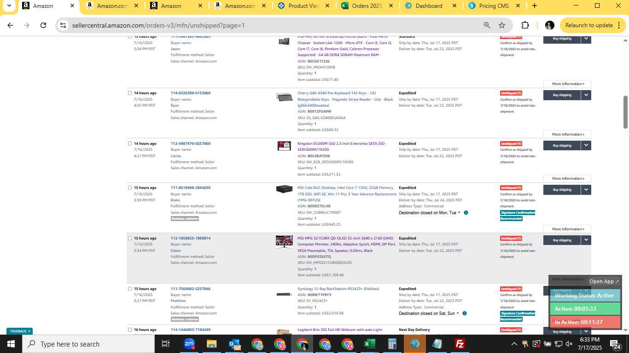The height and width of the screenshot is (353, 629).
Task: Buy shipping for the MSI Cubi order
Action: (562, 190)
